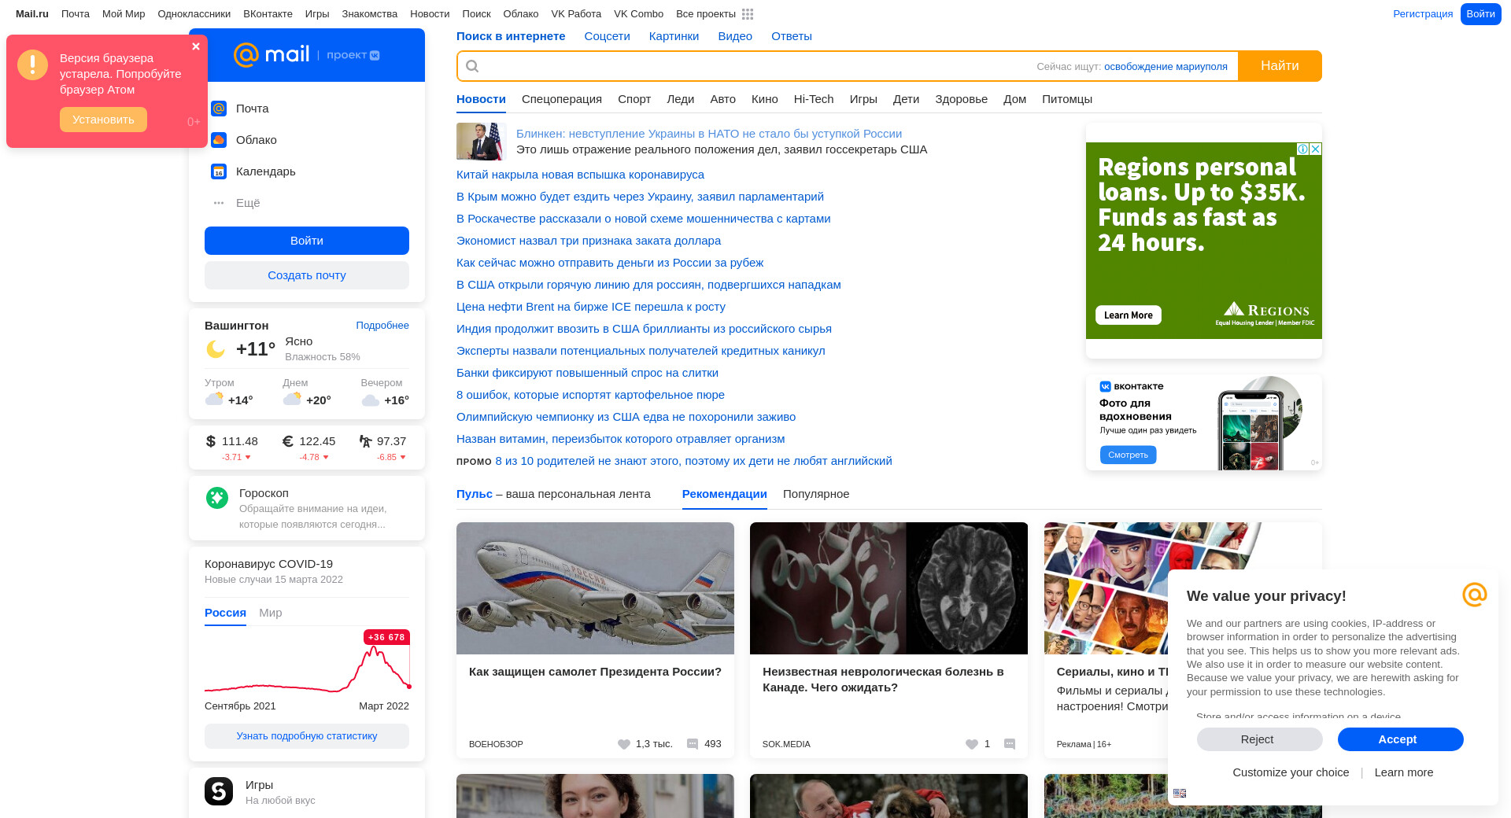Open the Подробнее weather details link
Viewport: 1511px width, 818px height.
382,326
